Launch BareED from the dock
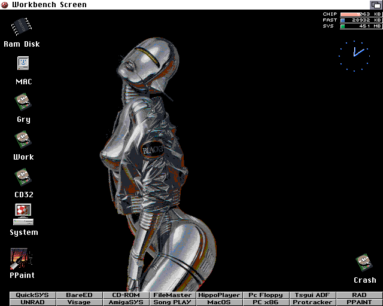 (80, 295)
